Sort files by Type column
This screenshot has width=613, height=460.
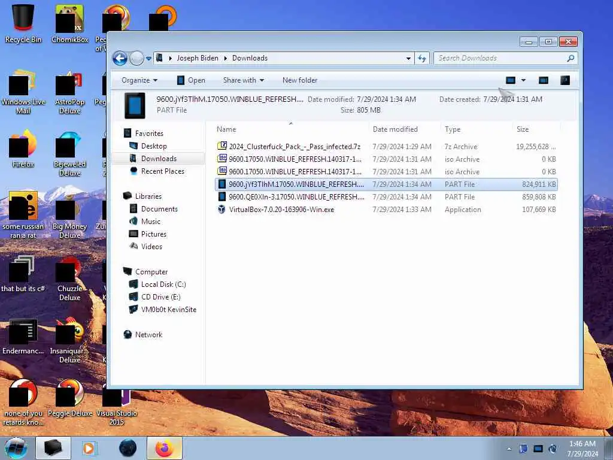(476, 129)
